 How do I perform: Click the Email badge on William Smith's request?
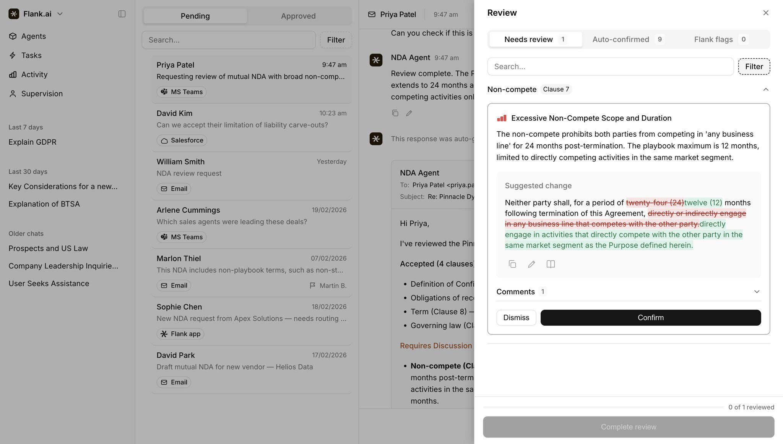pyautogui.click(x=174, y=189)
